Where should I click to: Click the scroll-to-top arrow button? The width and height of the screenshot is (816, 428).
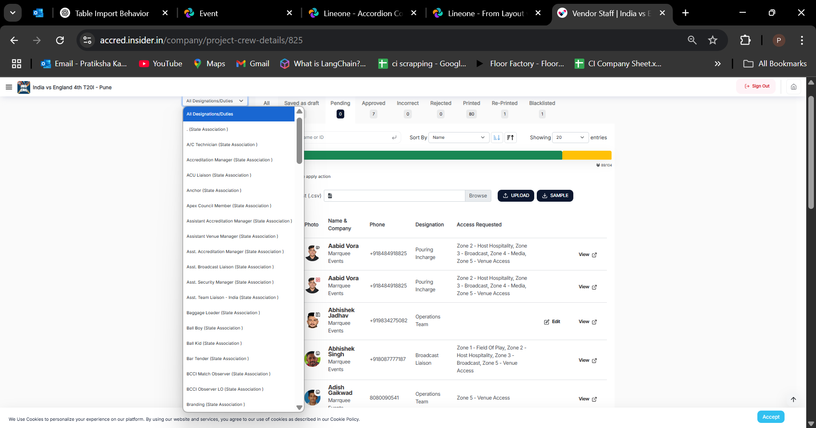pos(793,400)
